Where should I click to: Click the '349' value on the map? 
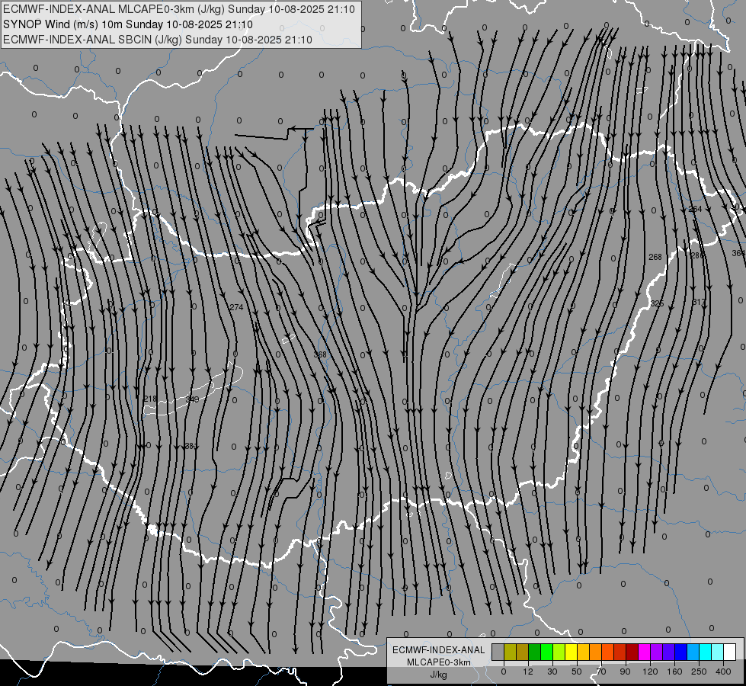(x=193, y=399)
